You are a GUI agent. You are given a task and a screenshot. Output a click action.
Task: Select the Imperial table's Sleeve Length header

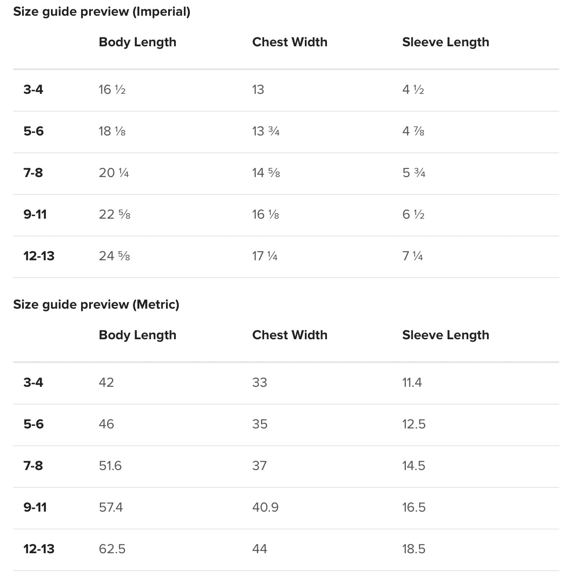[445, 42]
